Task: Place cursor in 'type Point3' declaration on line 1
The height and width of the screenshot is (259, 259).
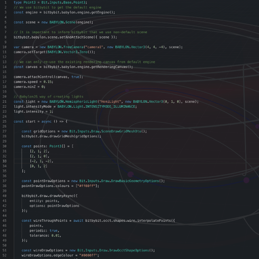Action: coord(24,2)
